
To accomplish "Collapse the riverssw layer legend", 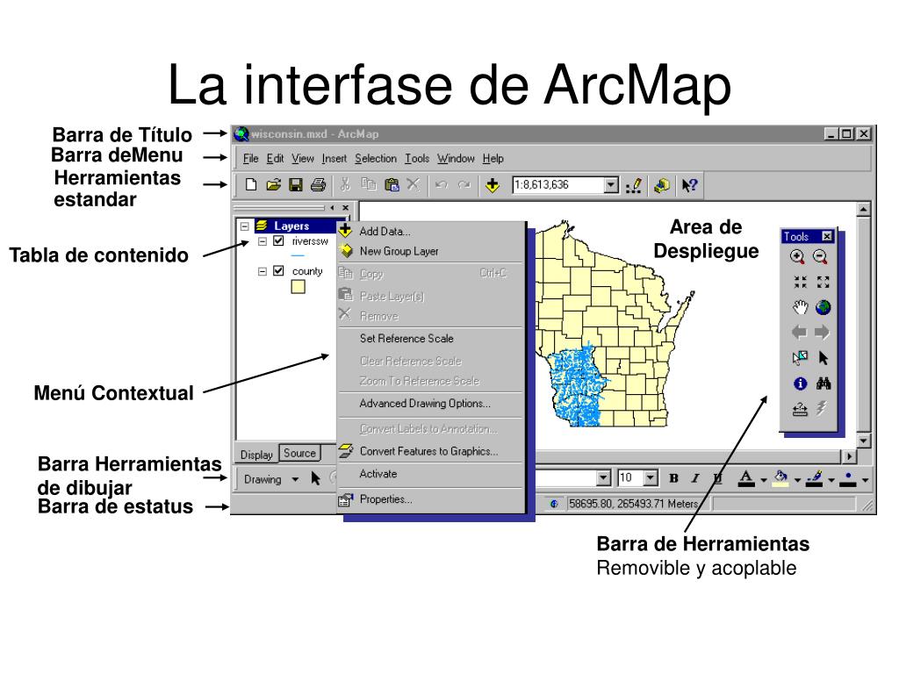I will pos(262,241).
